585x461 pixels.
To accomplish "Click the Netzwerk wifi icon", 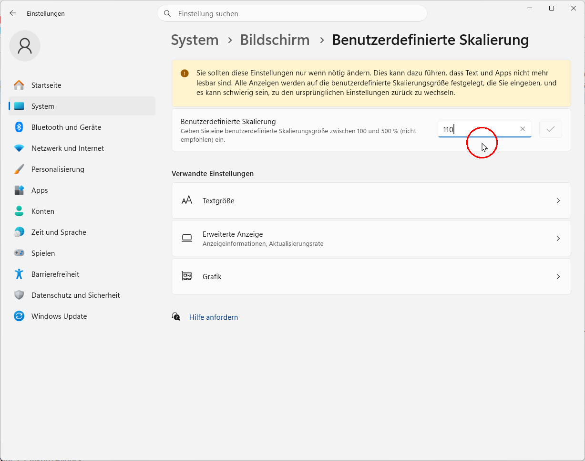I will [19, 148].
